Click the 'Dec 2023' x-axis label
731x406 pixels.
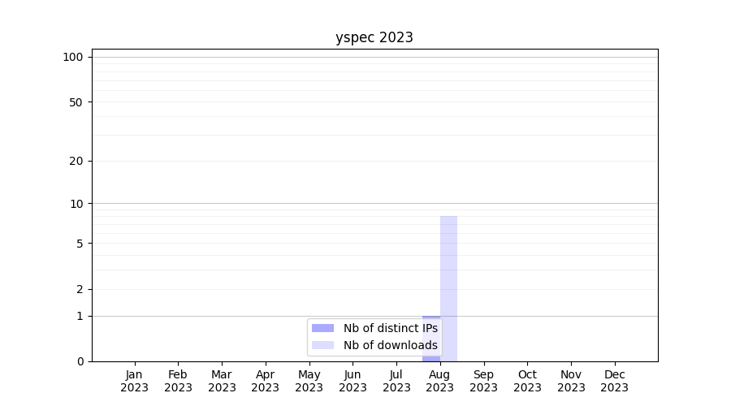tap(615, 381)
